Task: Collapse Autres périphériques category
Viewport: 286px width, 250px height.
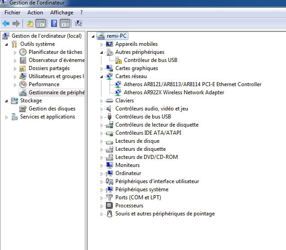Action: click(x=101, y=53)
